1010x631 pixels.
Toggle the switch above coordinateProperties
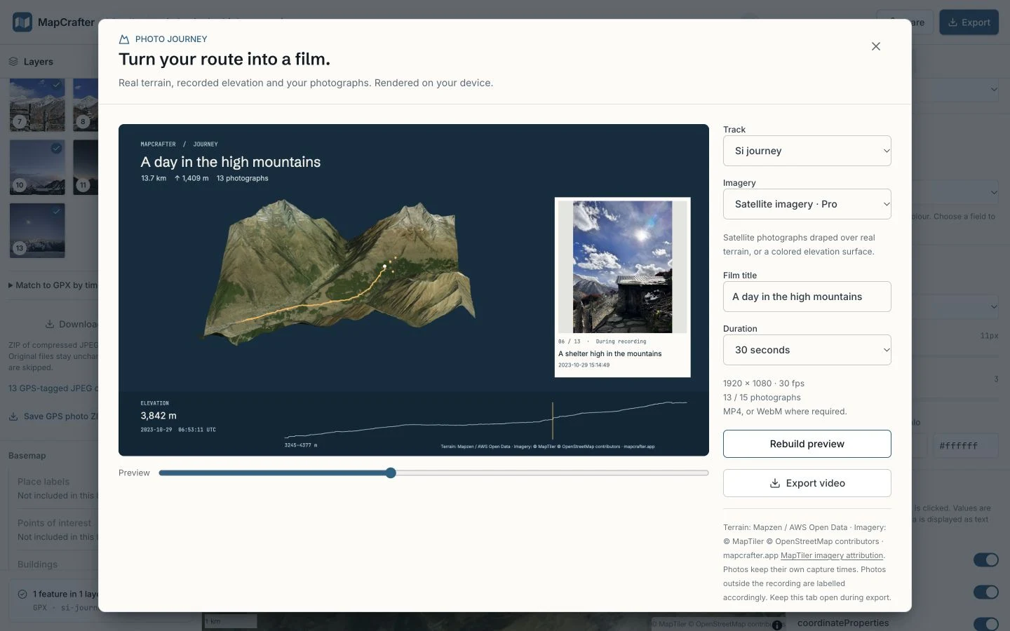pos(985,592)
